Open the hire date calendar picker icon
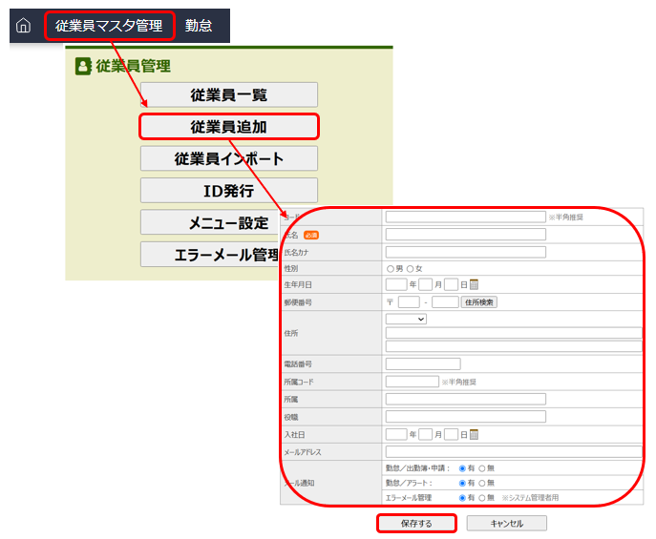 click(474, 434)
